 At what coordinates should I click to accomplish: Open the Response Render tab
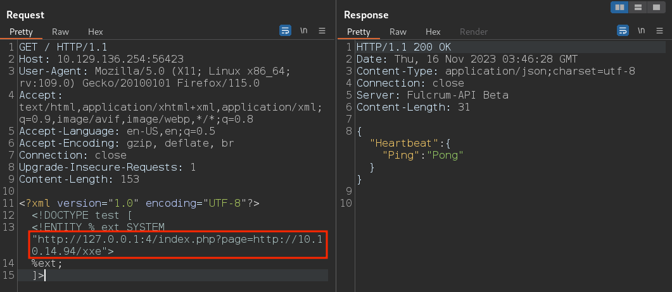pyautogui.click(x=474, y=32)
